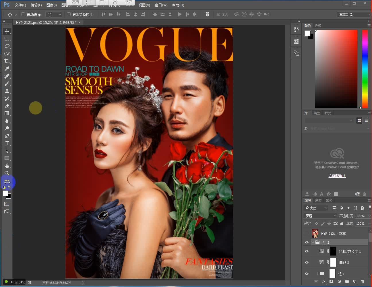372x287 pixels.
Task: Open the 填充 fill value arrow
Action: tap(369, 224)
